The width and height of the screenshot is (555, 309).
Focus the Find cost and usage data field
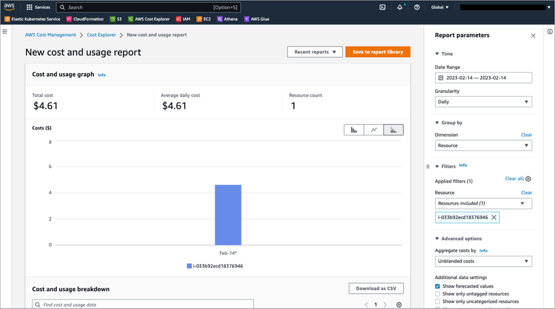143,304
